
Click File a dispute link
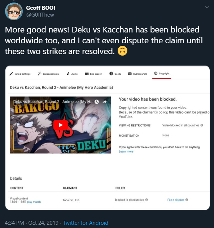coord(176,200)
